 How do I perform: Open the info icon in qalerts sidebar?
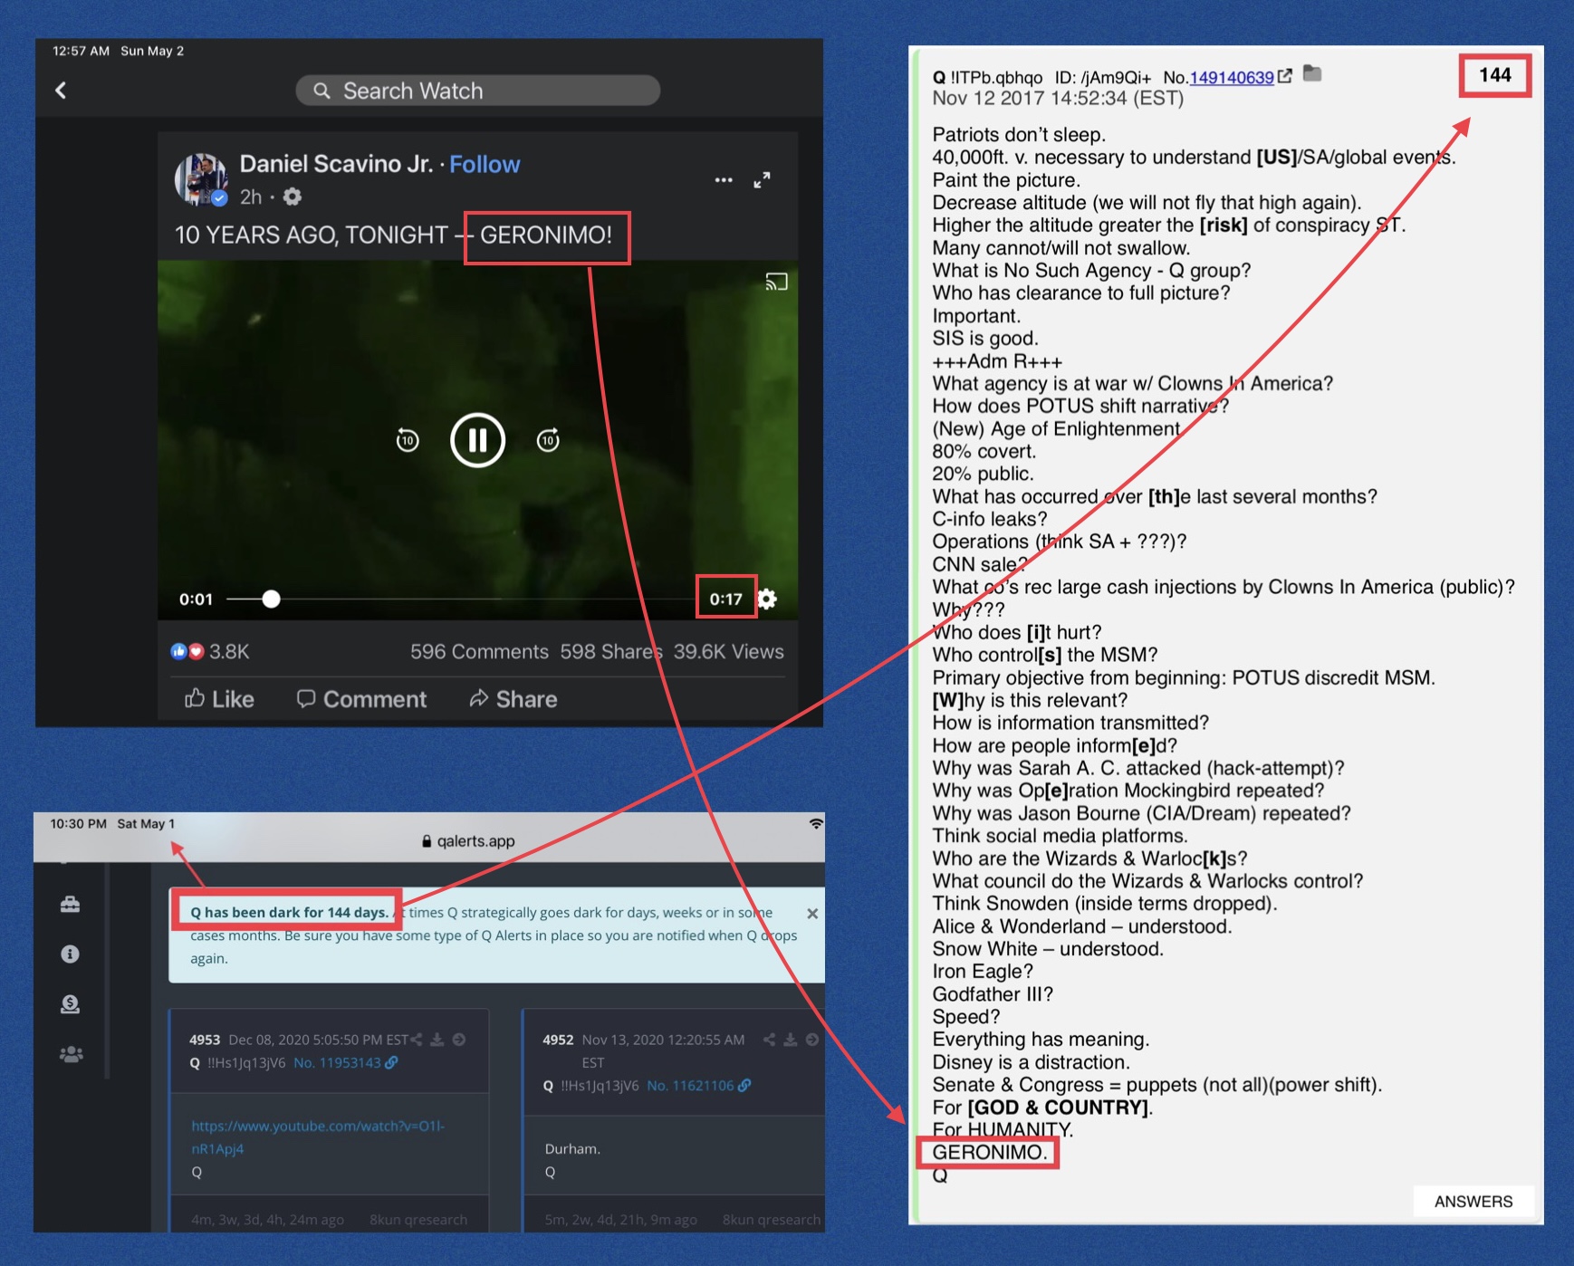(x=70, y=954)
